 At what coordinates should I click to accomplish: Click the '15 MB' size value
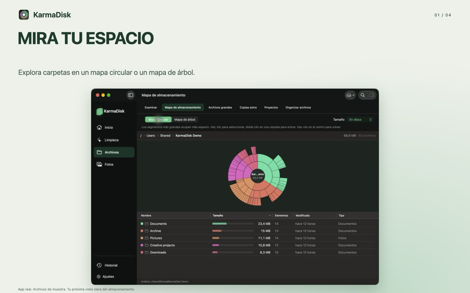coord(266,231)
